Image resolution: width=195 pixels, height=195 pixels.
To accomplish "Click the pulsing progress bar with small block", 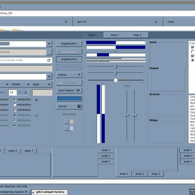I will 116,55.
